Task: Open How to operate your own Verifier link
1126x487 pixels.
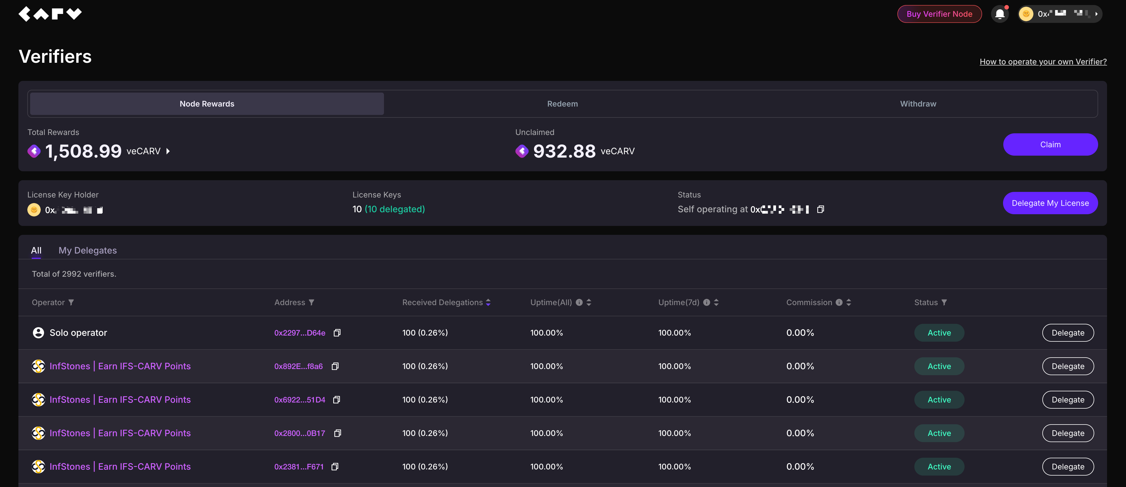Action: click(1043, 62)
